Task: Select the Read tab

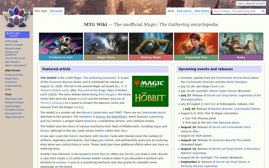Action: tap(170, 11)
